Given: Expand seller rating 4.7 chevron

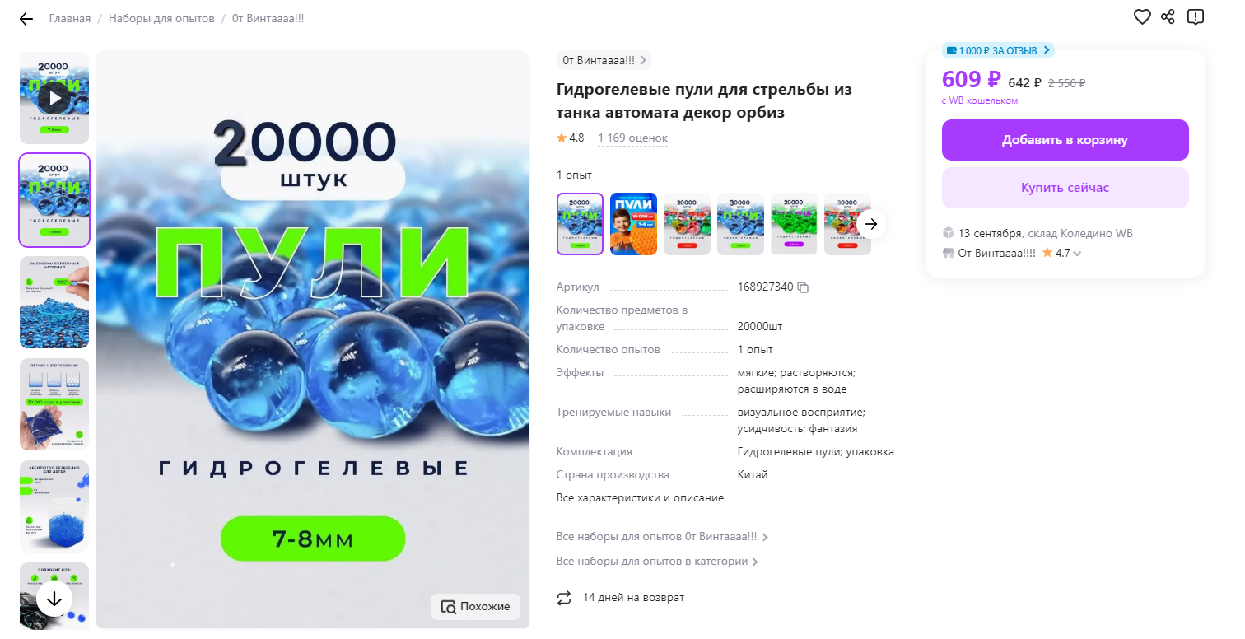Looking at the screenshot, I should (1077, 254).
